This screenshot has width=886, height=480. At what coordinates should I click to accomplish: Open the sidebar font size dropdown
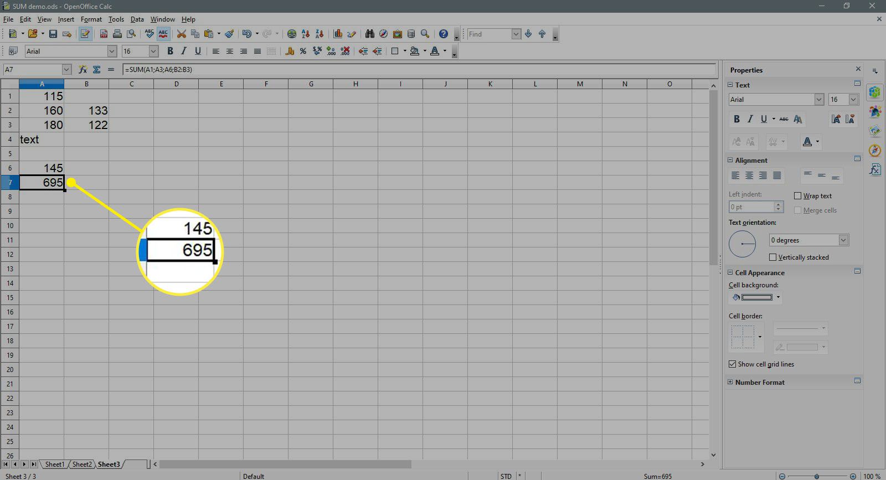pyautogui.click(x=853, y=100)
